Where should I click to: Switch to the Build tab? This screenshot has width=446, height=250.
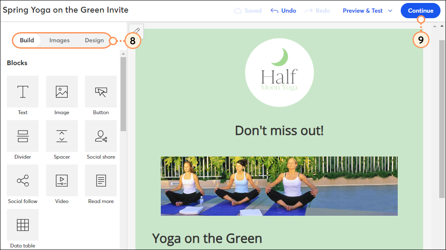(27, 40)
